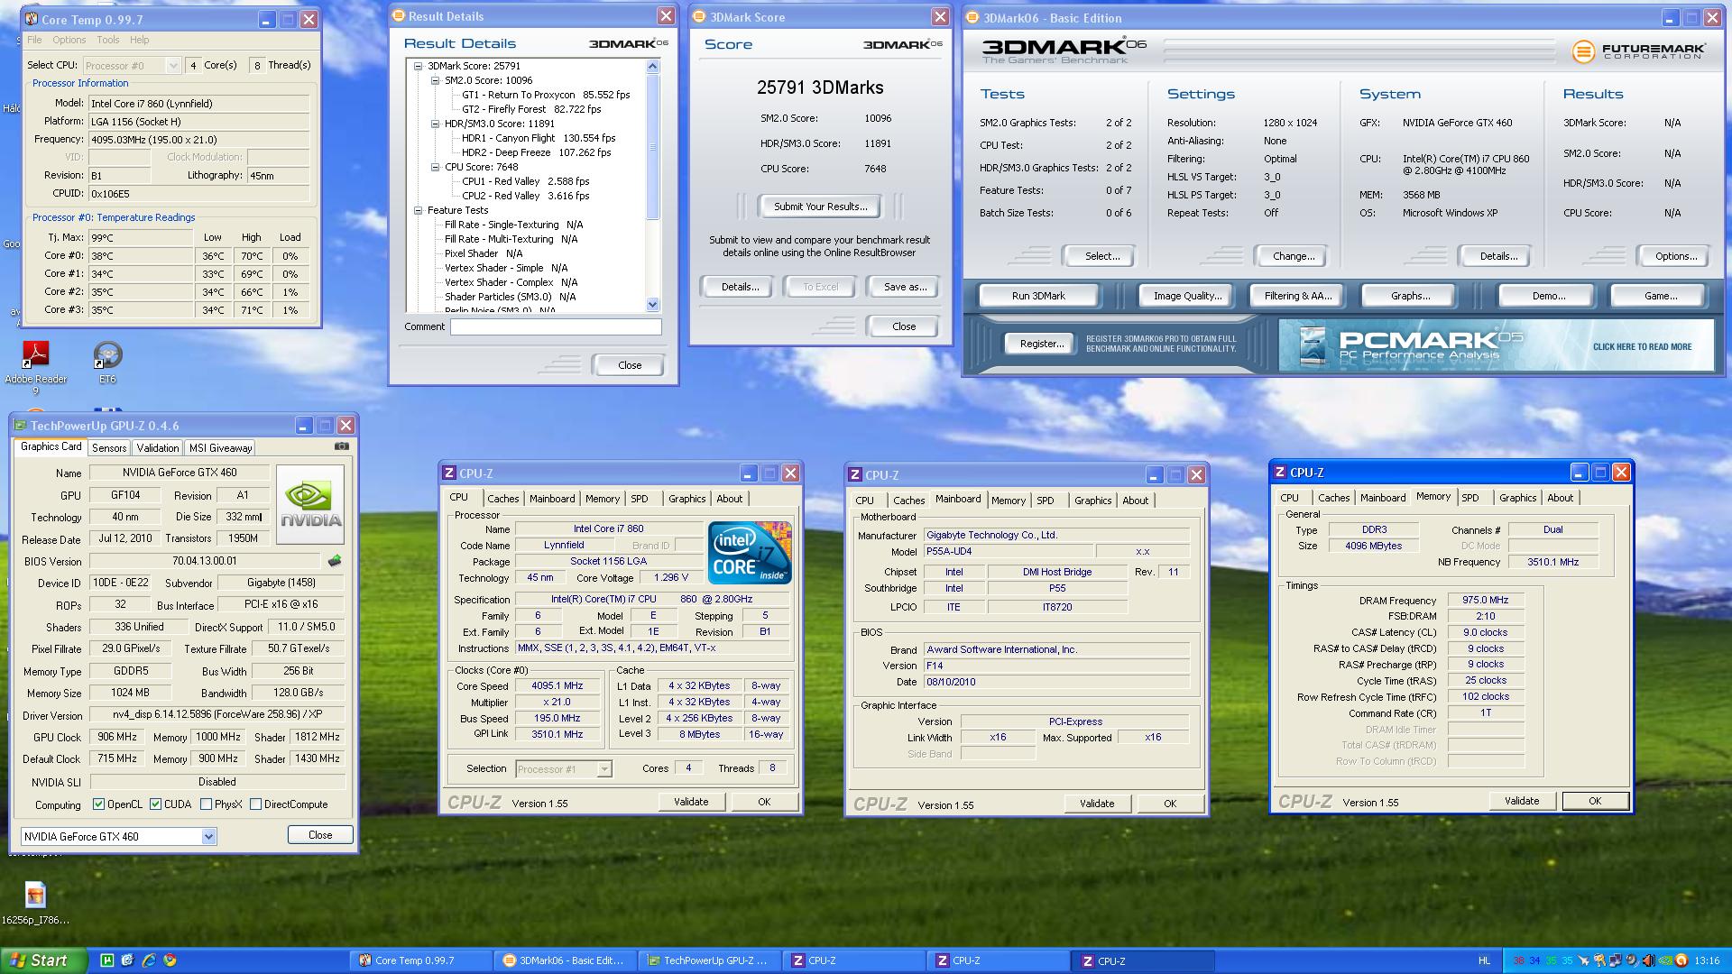This screenshot has width=1732, height=974.
Task: Switch to Core Temp taskbar button
Action: (x=420, y=960)
